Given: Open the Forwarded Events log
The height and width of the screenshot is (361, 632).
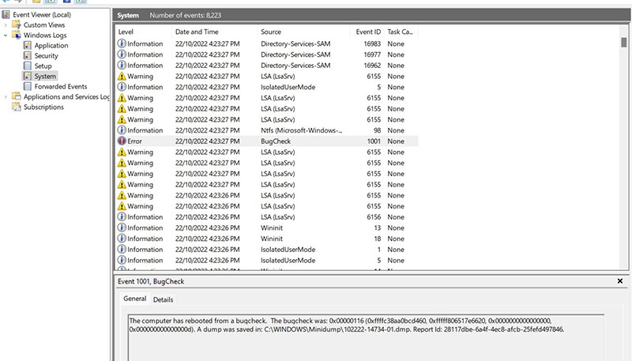Looking at the screenshot, I should tap(60, 87).
